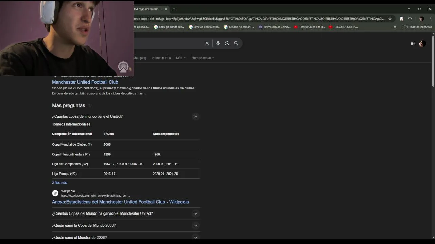Start voice search with the microphone
This screenshot has width=435, height=244.
click(218, 43)
